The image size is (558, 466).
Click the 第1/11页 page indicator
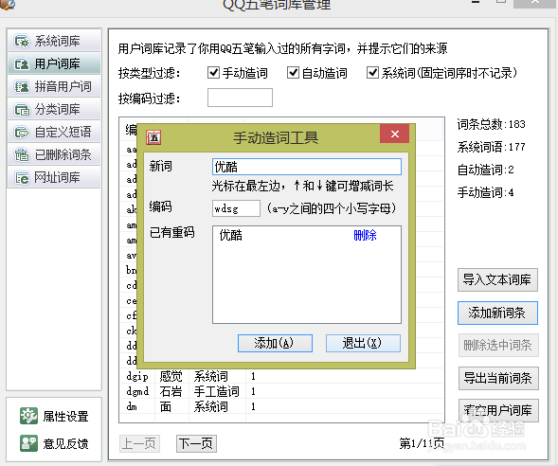pyautogui.click(x=422, y=443)
